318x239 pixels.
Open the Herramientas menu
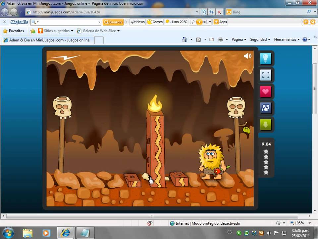pyautogui.click(x=287, y=40)
